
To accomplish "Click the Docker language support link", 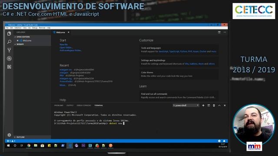I will 203,52.
